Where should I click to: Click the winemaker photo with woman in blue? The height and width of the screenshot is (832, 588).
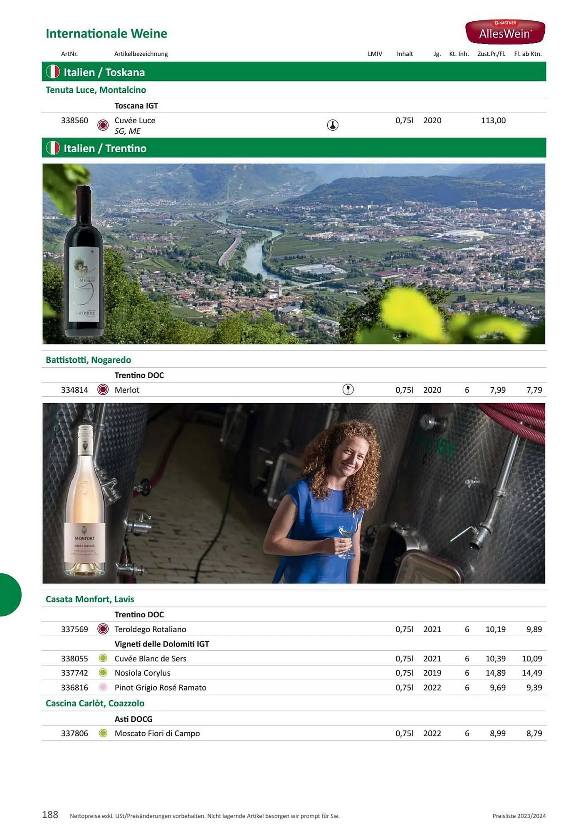coord(294,493)
